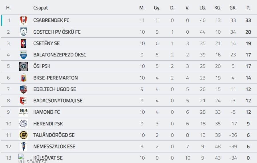The height and width of the screenshot is (163, 257).
Task: Click the GK. goal difference header
Action: [233, 8]
